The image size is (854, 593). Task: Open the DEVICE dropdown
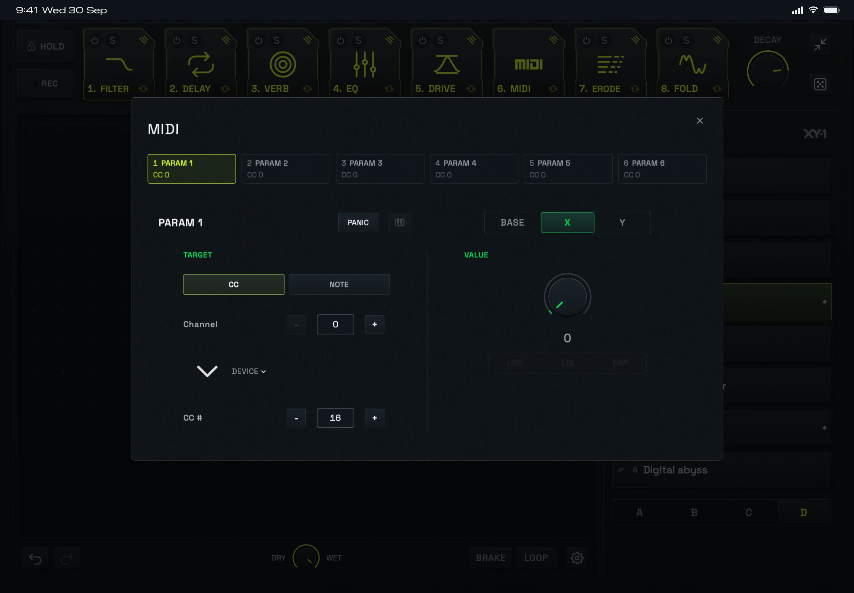(x=249, y=371)
